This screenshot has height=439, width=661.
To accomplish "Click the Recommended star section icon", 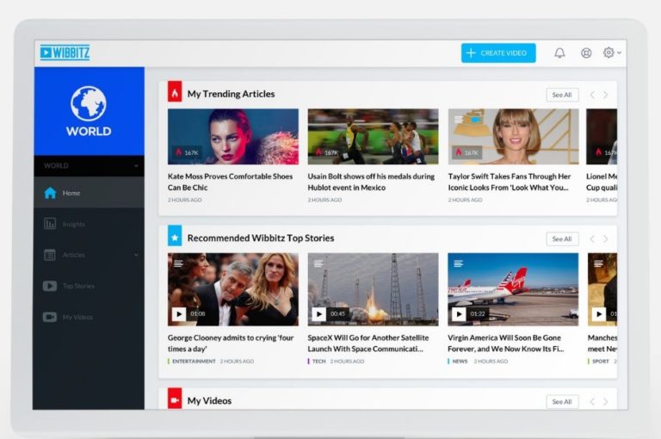I will [175, 236].
